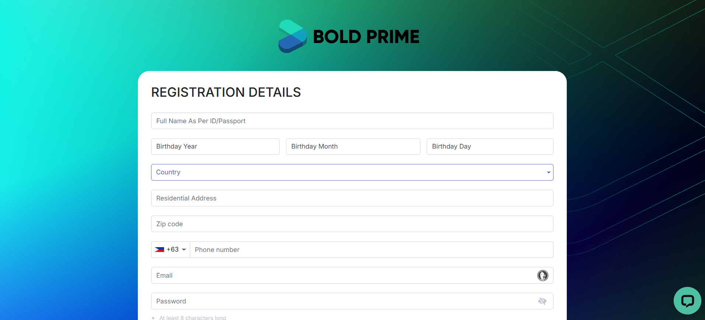Open the +63 country code selector
Screen dimensions: 705x320
171,249
